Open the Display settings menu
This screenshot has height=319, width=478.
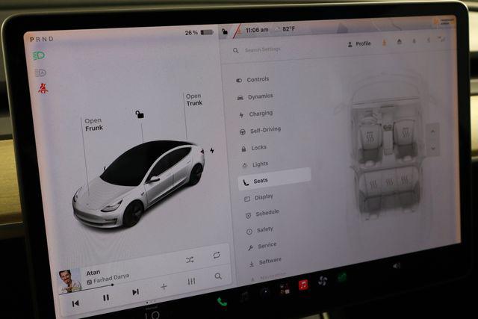[258, 198]
